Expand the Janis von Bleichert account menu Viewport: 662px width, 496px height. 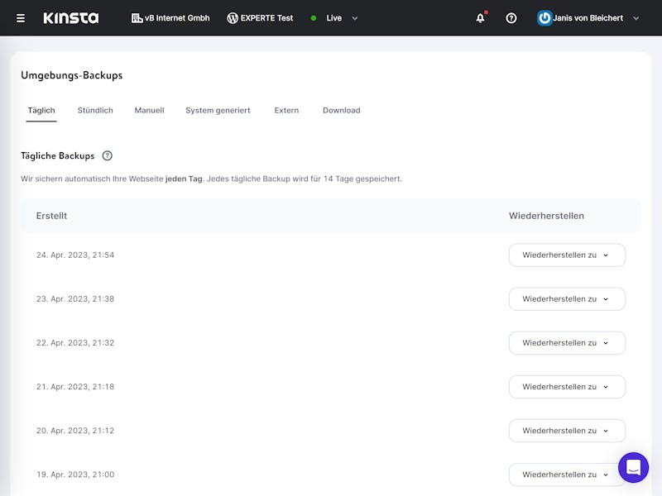click(636, 18)
